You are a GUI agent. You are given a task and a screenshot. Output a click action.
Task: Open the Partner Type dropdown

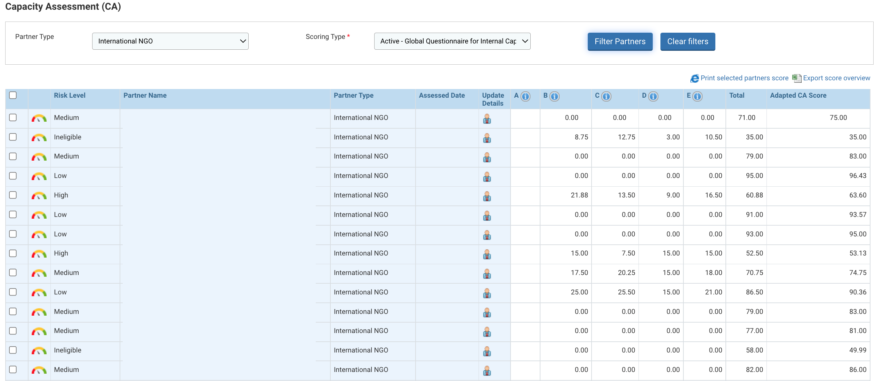[x=170, y=41]
